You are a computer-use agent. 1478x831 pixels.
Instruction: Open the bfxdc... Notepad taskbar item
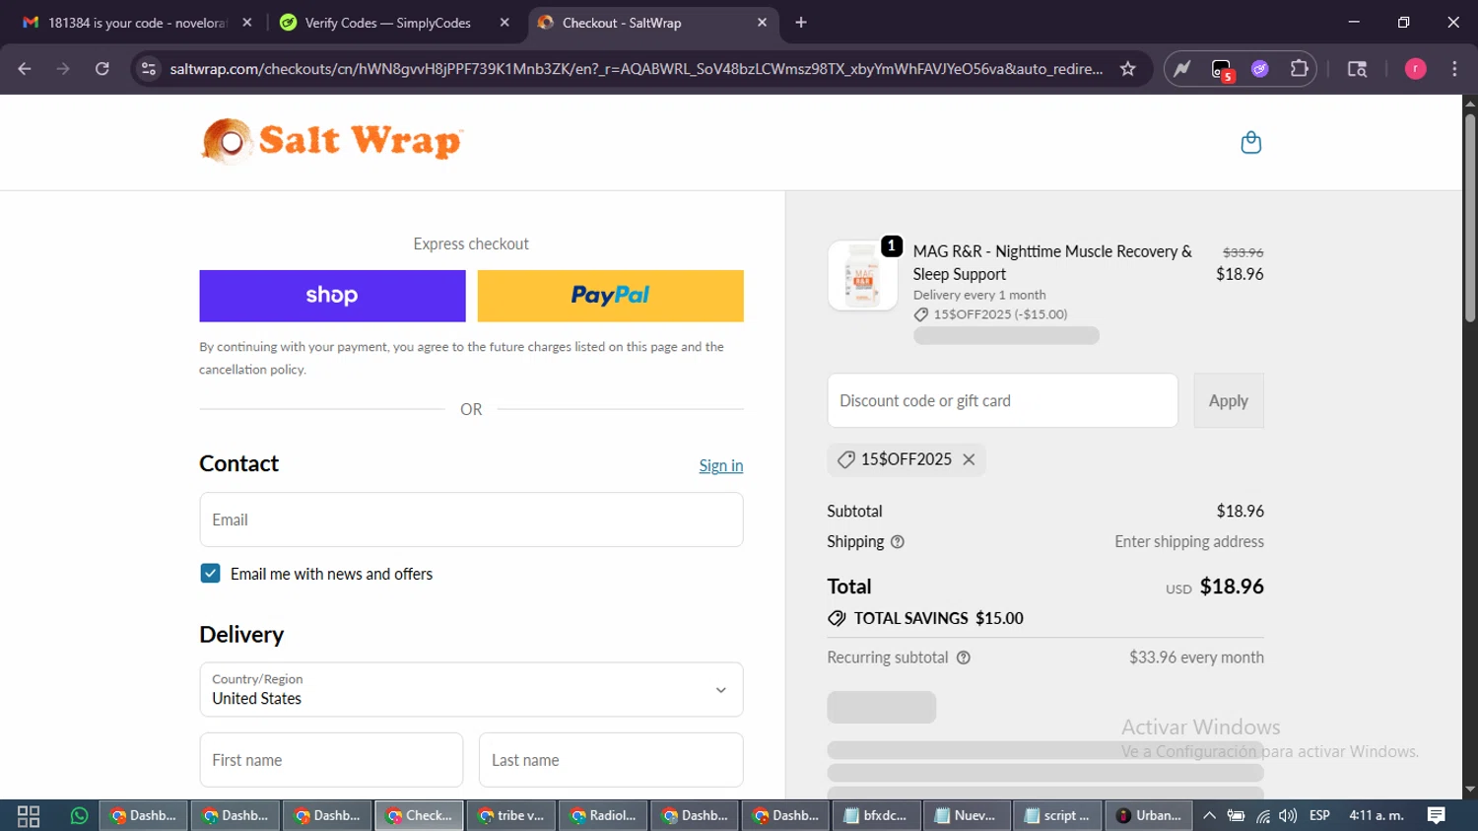(877, 816)
